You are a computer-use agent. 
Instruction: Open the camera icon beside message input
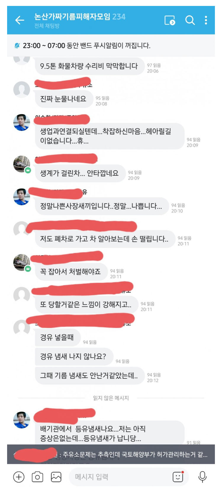click(x=37, y=477)
